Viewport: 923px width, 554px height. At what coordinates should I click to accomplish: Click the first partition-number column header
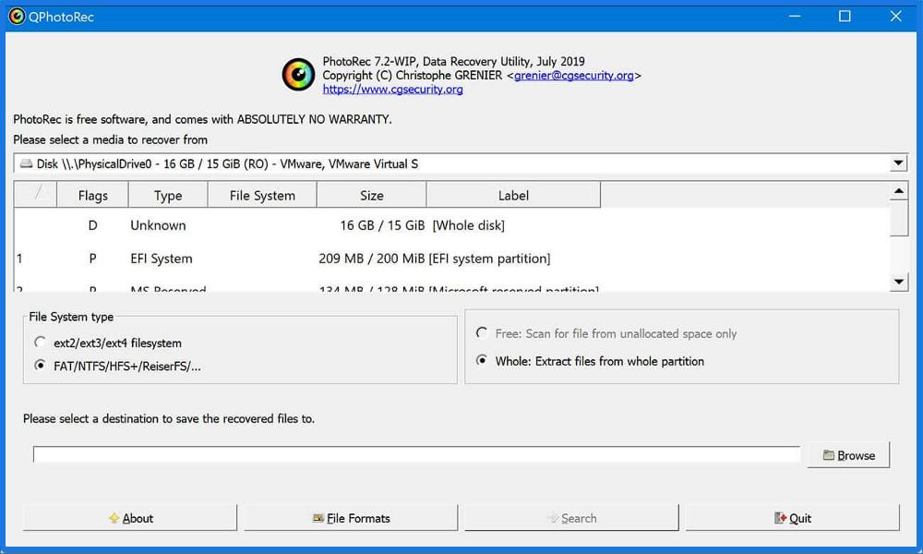(35, 196)
